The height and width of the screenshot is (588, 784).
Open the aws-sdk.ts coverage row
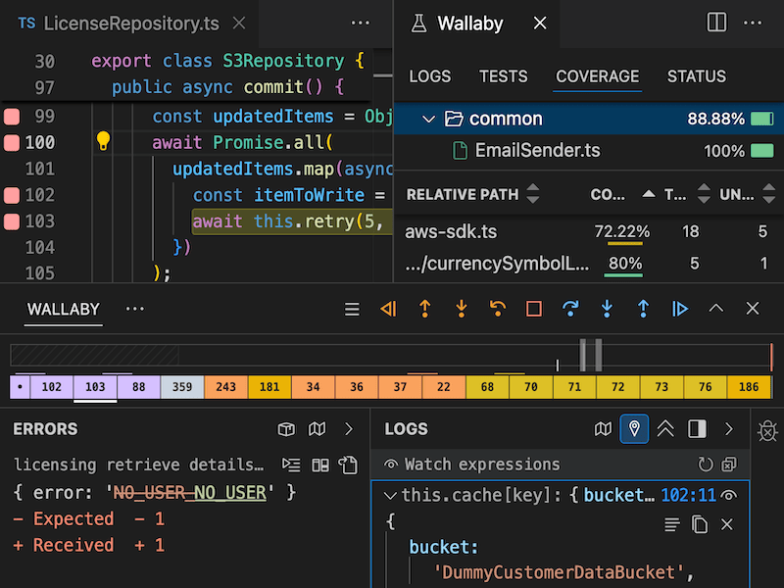589,232
